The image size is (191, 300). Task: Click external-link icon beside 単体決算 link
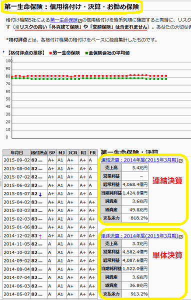(x=180, y=237)
